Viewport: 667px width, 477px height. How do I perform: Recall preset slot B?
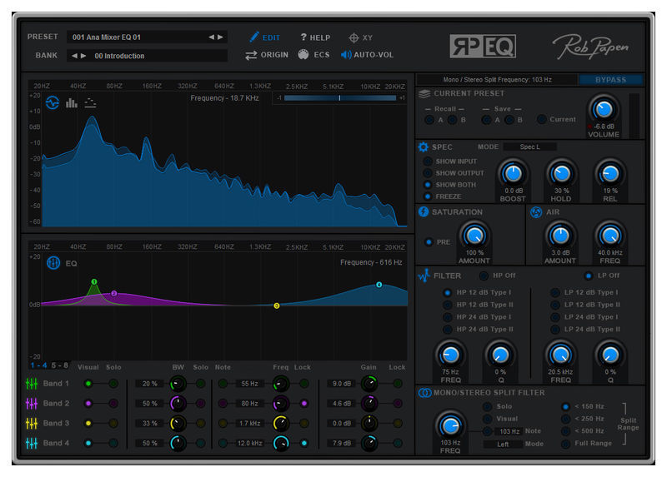[452, 120]
